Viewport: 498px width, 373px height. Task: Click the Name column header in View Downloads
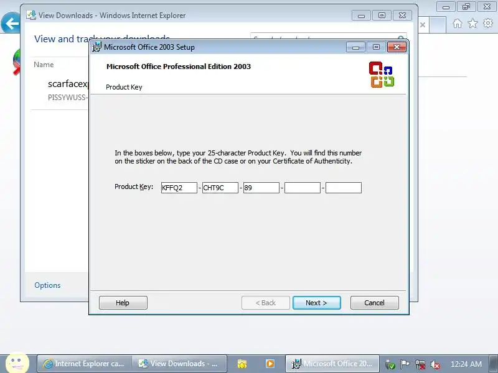(44, 65)
